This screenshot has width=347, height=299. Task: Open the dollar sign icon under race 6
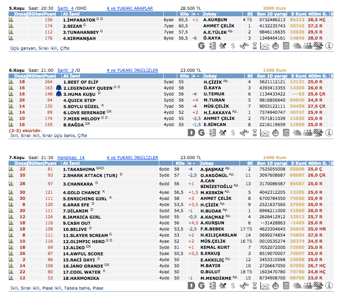[233, 133]
